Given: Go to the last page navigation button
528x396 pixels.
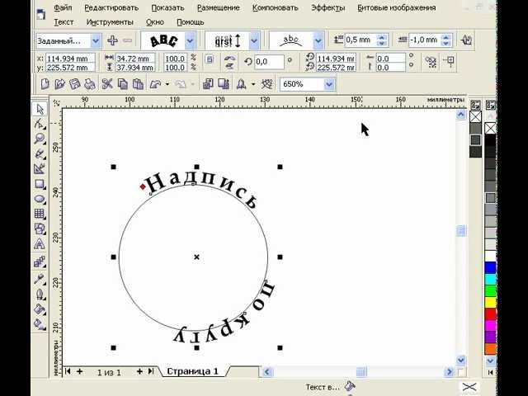Looking at the screenshot, I should tap(150, 372).
